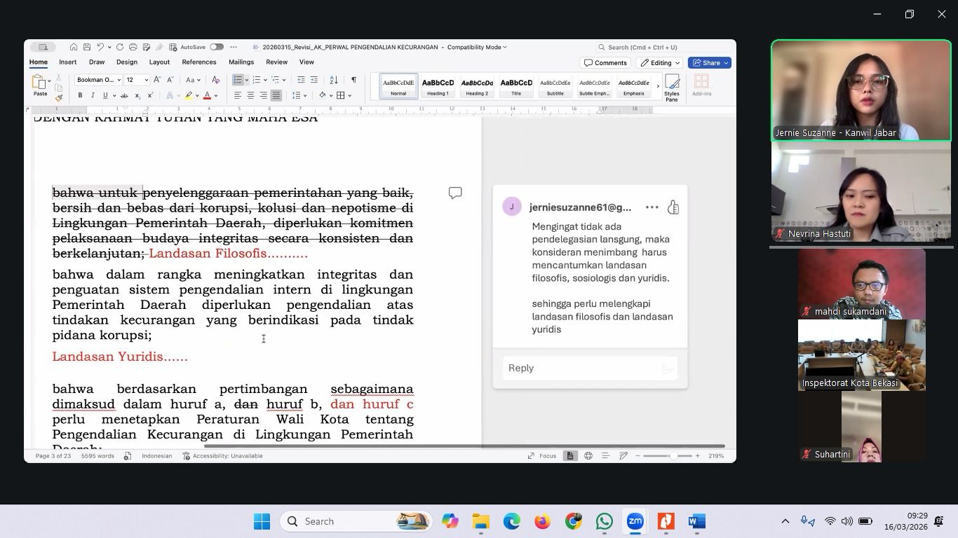
Task: Click the Comments button
Action: tap(605, 63)
